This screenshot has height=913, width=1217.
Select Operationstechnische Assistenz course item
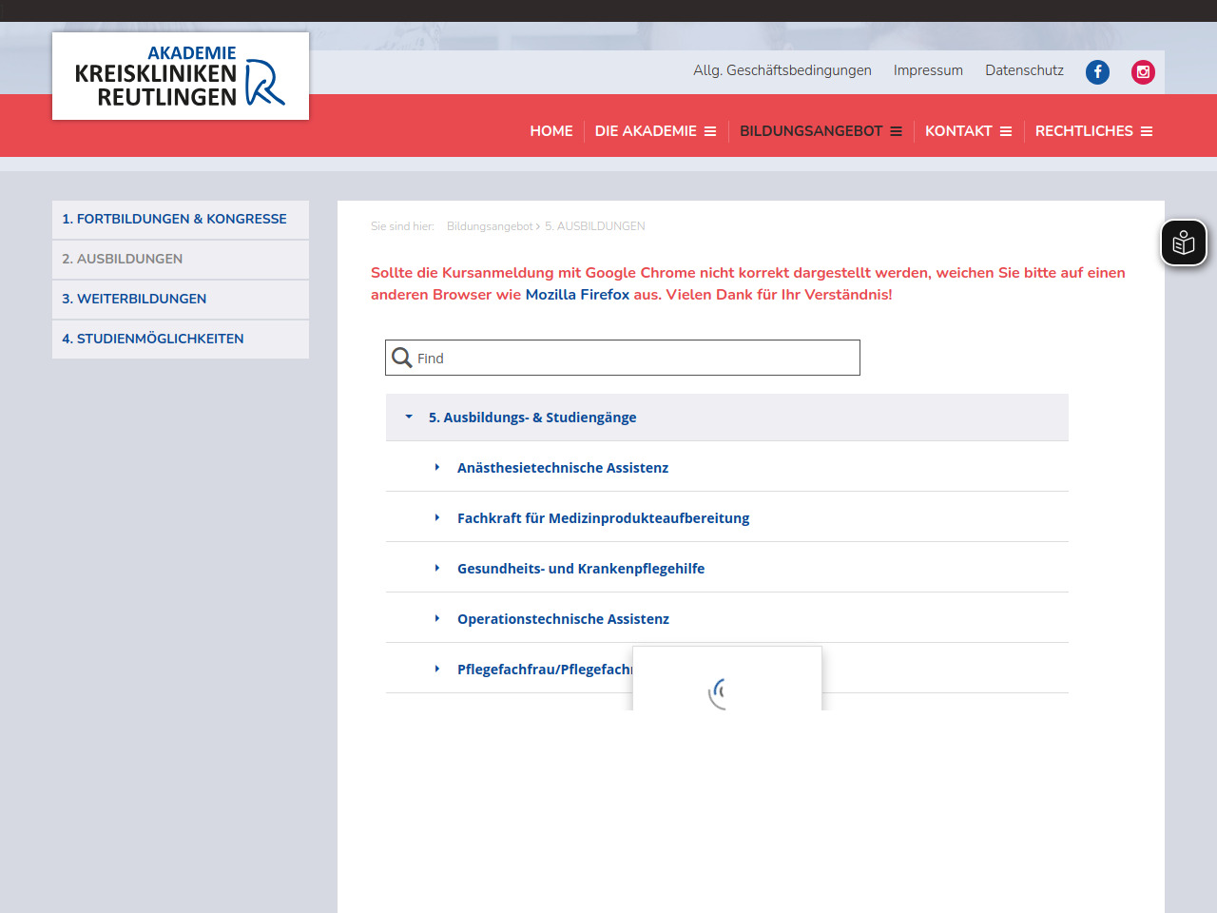coord(563,619)
